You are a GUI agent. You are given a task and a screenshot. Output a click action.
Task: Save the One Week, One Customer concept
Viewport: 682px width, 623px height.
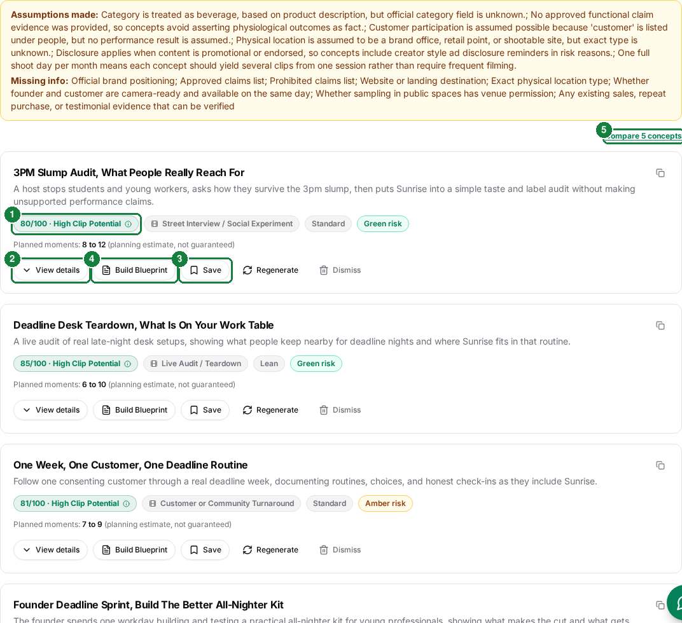coord(205,550)
